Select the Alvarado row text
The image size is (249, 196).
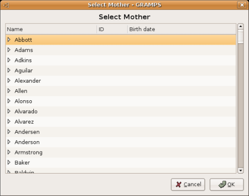pos(26,111)
